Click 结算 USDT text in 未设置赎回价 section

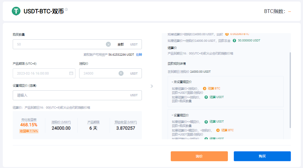pyautogui.click(x=217, y=97)
